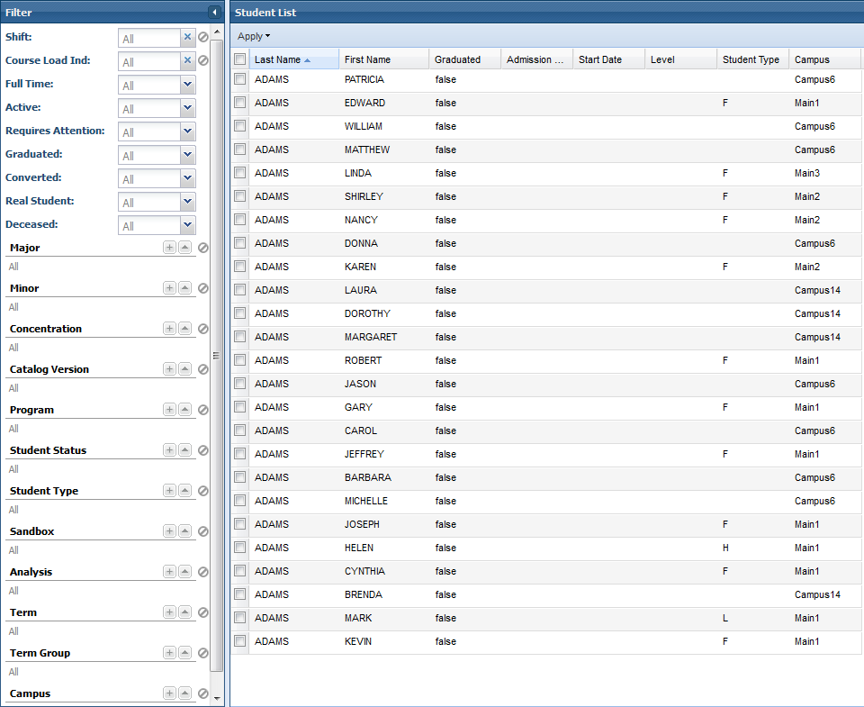Viewport: 864px width, 707px height.
Task: Clear the Term Group filter
Action: pyautogui.click(x=203, y=653)
